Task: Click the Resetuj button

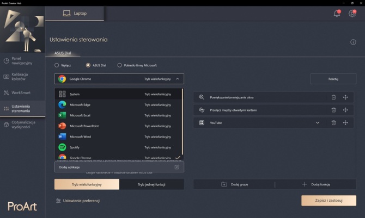Action: click(333, 79)
